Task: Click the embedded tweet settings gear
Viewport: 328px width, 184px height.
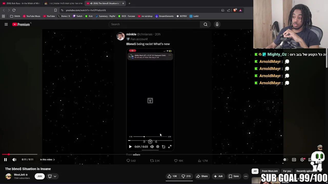Action: coord(158,147)
